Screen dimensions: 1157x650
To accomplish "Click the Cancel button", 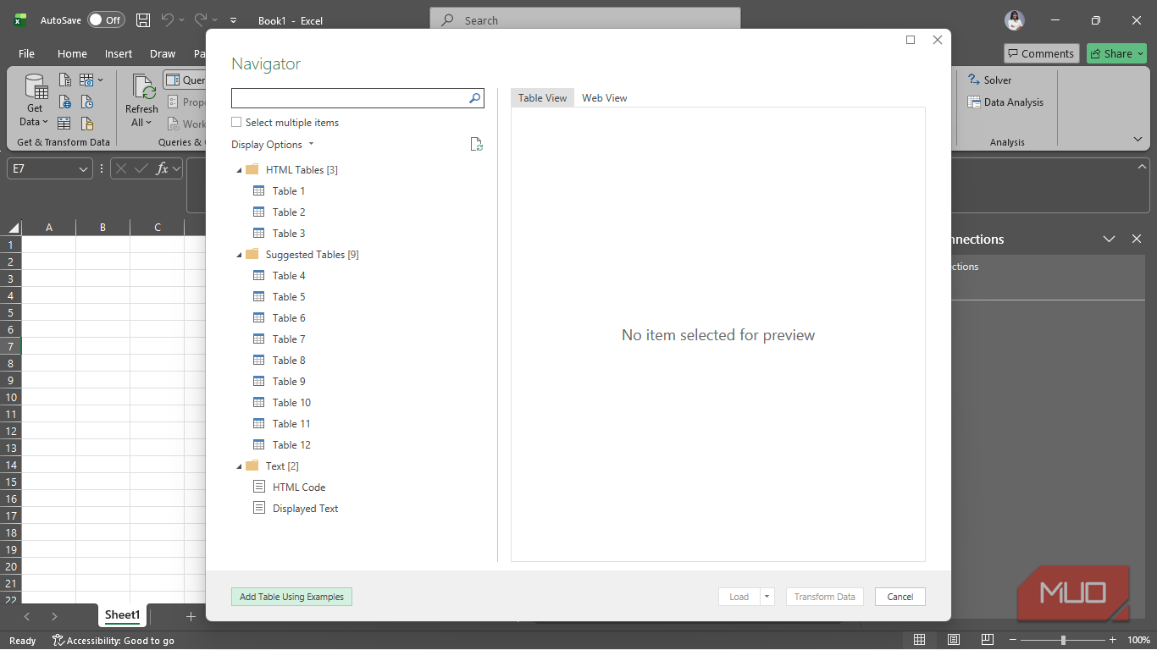I will click(x=900, y=597).
